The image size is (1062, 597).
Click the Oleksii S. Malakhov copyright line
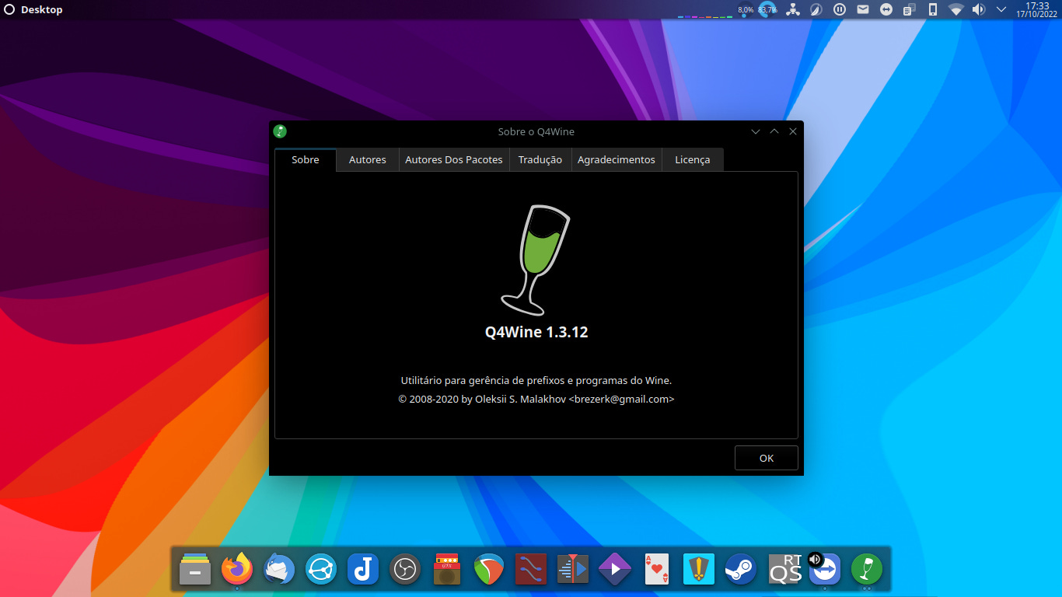pos(536,399)
